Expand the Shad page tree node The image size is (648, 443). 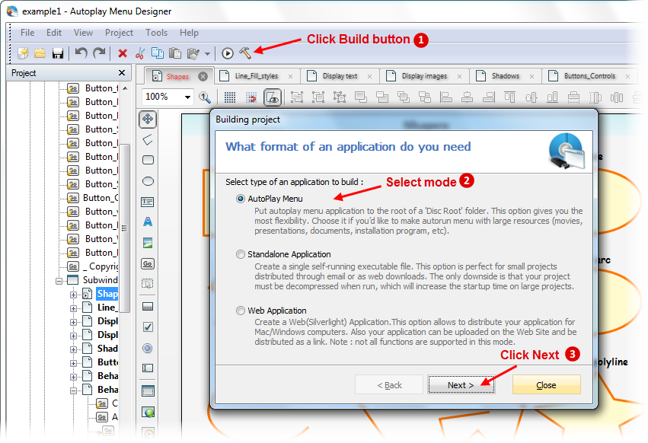click(x=73, y=349)
